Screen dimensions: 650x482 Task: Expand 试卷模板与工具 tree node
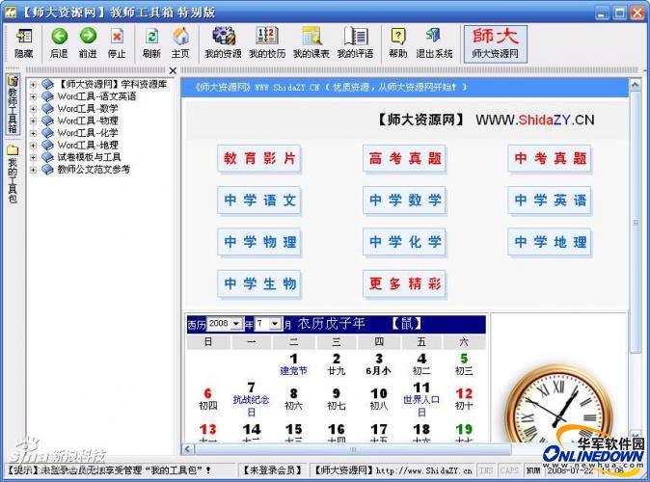(33, 157)
